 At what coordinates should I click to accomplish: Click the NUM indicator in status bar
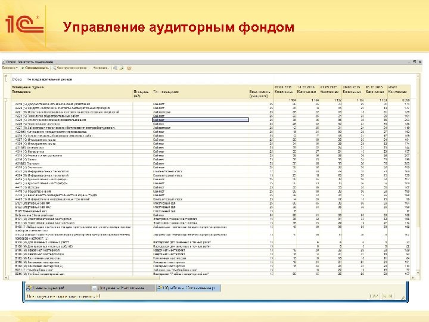[387, 296]
